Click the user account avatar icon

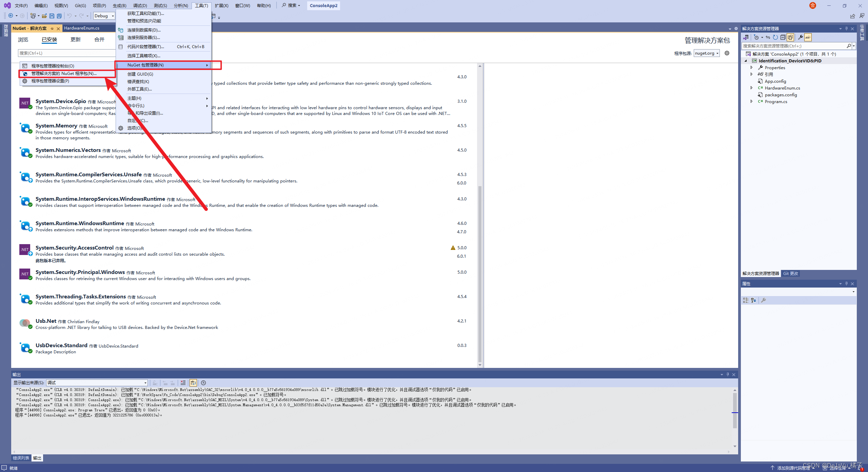click(813, 5)
